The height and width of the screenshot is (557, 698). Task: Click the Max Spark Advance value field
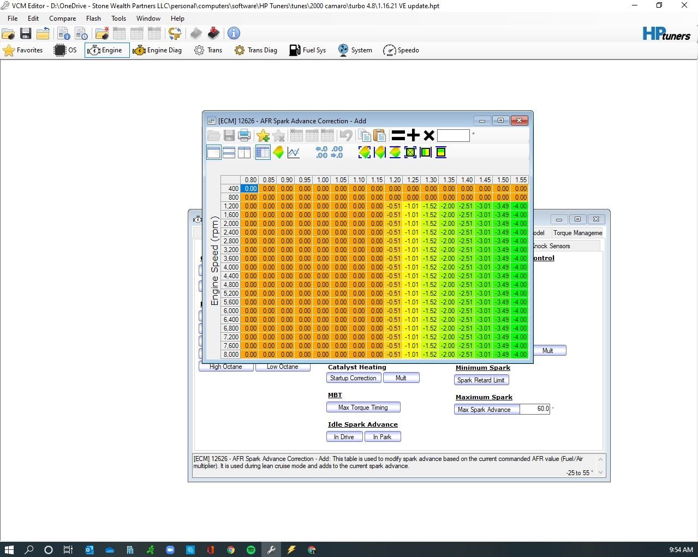coord(535,409)
